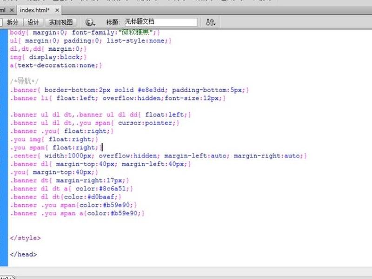Click the .you img{ float:right;} line
Image resolution: width=372 pixels, height=279 pixels.
[54, 139]
